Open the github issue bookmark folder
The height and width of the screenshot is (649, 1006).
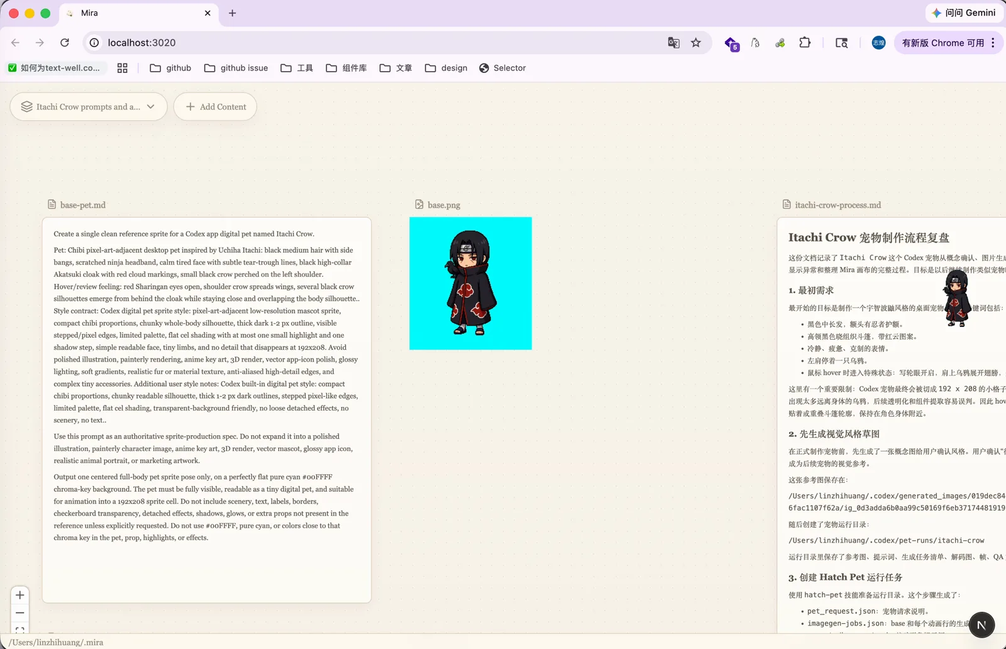[x=236, y=68]
